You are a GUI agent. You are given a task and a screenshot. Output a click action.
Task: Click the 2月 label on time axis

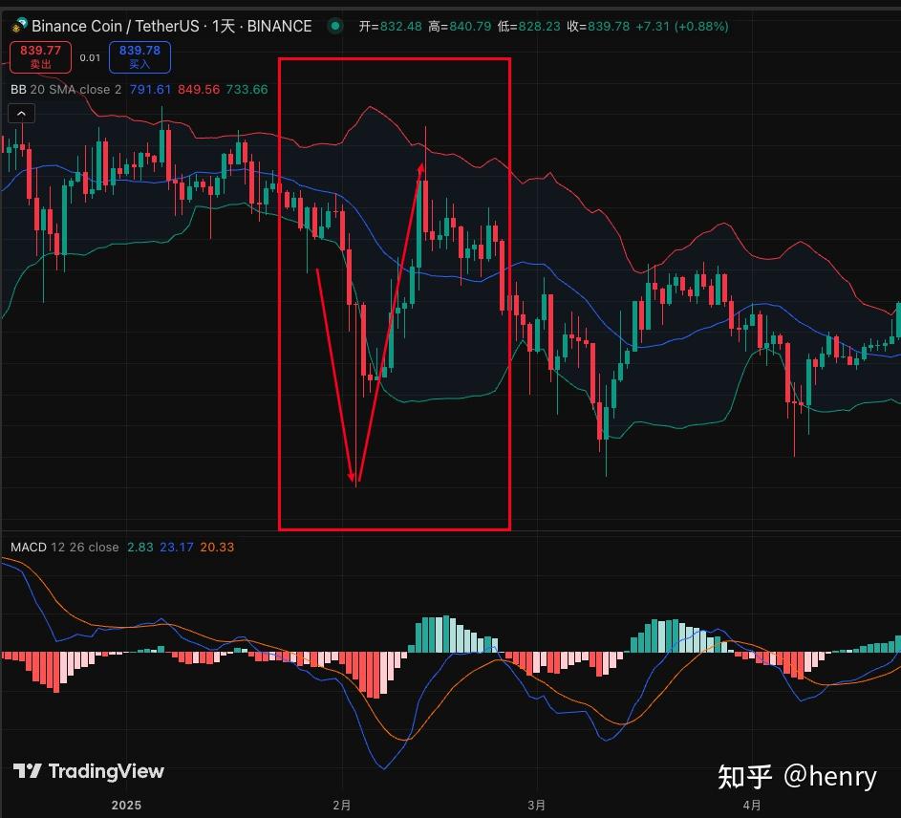click(x=341, y=805)
